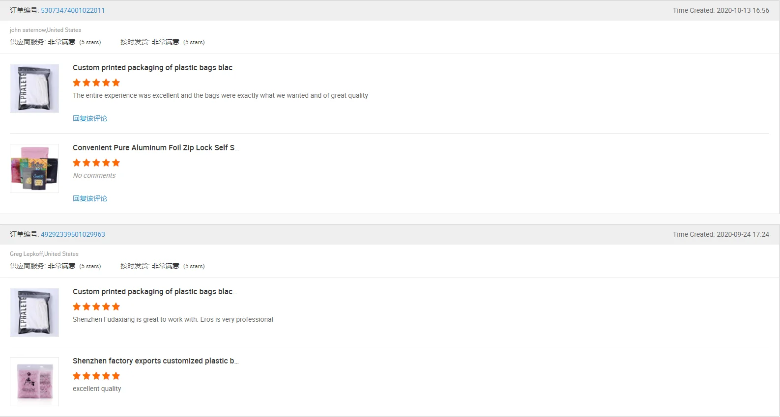The height and width of the screenshot is (417, 780).
Task: Click first order's Custom printed packaging title
Action: click(x=155, y=68)
